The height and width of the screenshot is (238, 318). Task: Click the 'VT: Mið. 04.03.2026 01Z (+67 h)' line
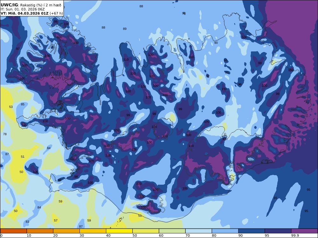31,13
